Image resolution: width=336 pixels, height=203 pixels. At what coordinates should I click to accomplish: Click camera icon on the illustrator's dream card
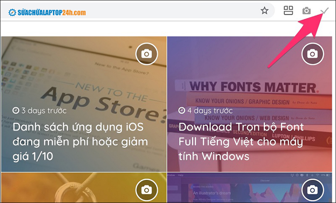312,190
